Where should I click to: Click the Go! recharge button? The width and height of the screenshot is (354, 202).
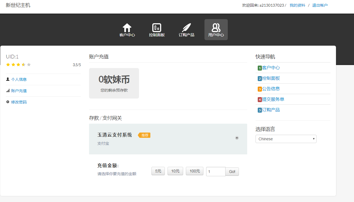click(x=232, y=172)
